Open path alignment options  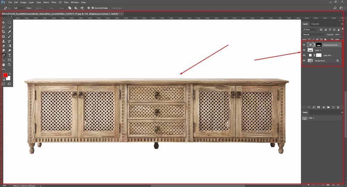tap(76, 8)
